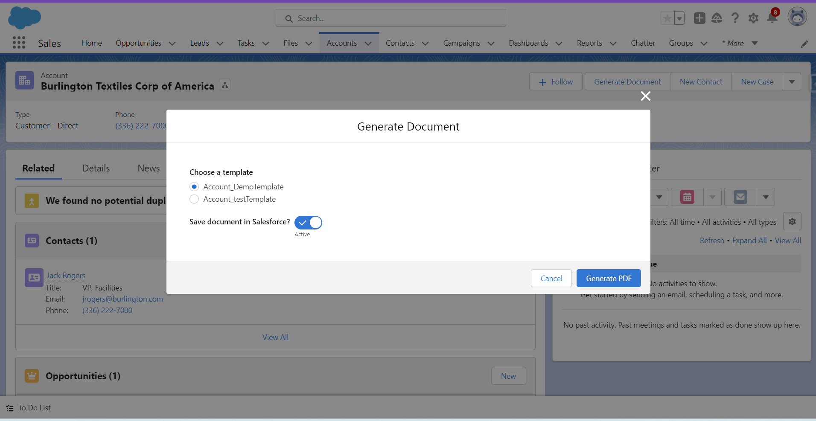Select the Account_testTemplate radio button

pos(194,199)
